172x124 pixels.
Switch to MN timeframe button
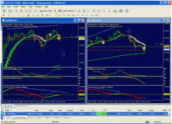click(x=97, y=15)
